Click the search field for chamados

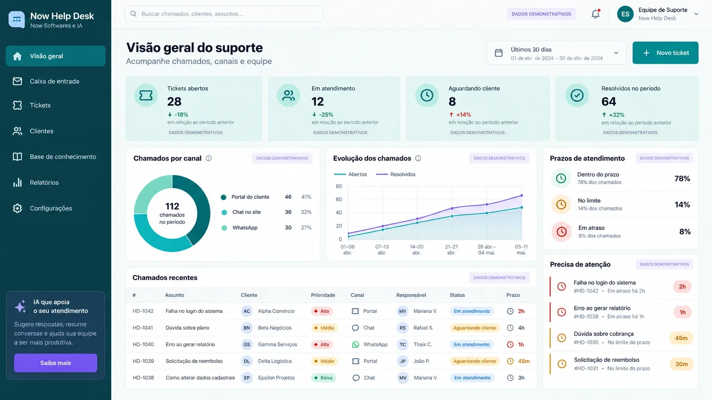(224, 14)
